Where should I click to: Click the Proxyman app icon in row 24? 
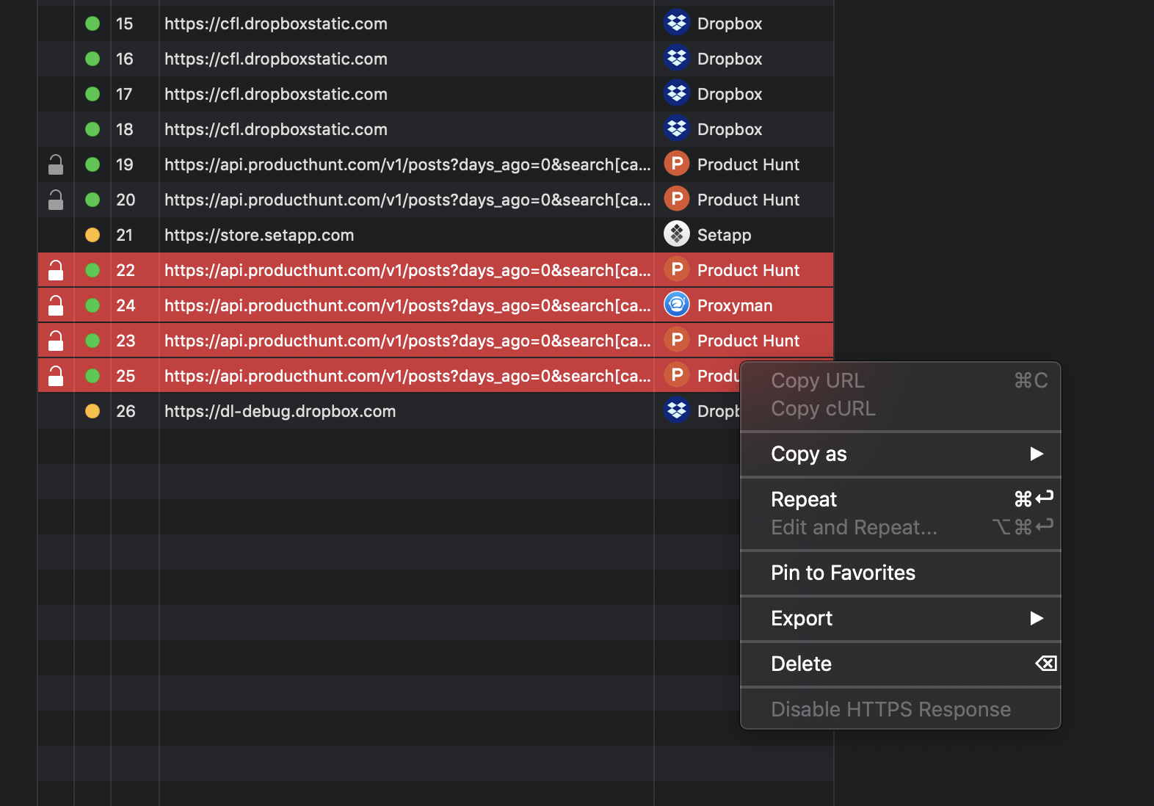(x=676, y=305)
